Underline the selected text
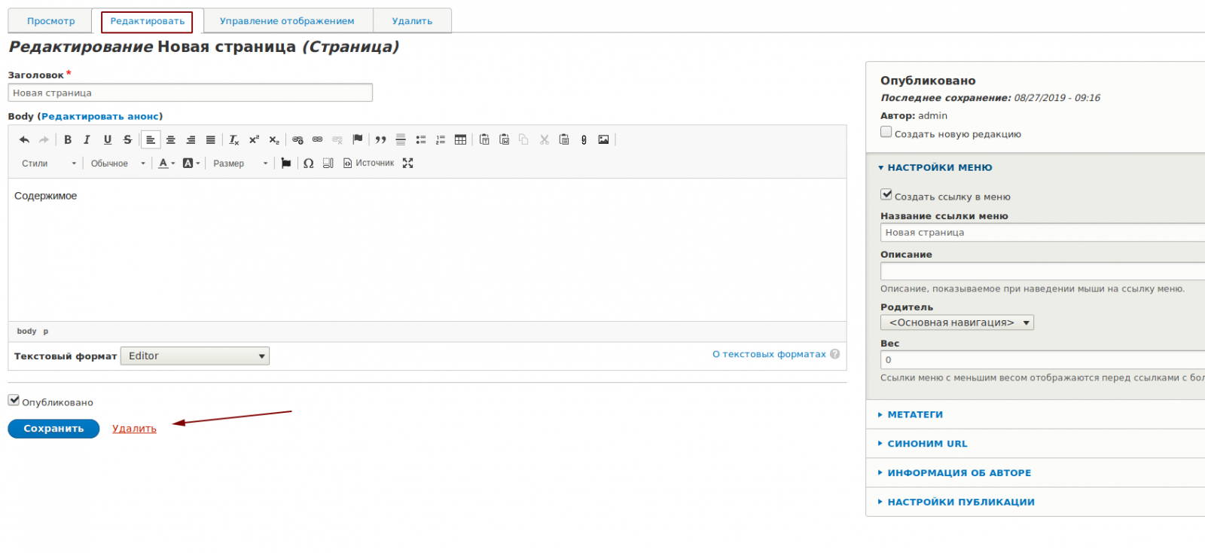The height and width of the screenshot is (553, 1205). [108, 140]
